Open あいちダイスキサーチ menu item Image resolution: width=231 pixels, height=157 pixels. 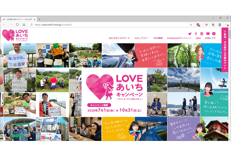click(119, 38)
